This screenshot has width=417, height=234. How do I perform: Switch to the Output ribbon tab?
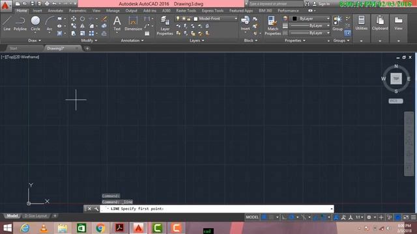pyautogui.click(x=131, y=10)
